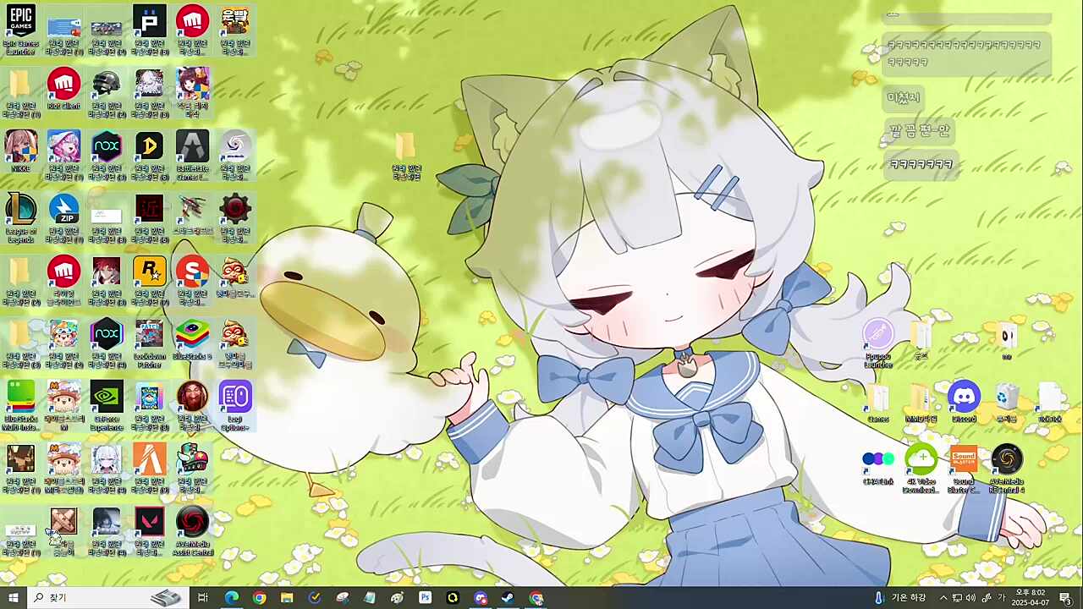Select the NIKKE desktop shortcut
The image size is (1083, 609).
click(x=20, y=152)
